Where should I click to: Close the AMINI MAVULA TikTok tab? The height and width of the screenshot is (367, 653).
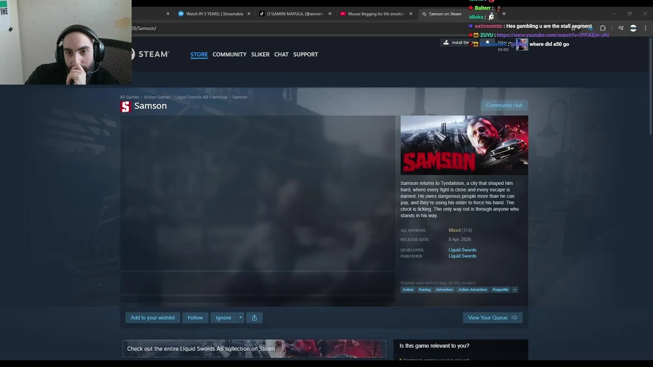[x=330, y=14]
